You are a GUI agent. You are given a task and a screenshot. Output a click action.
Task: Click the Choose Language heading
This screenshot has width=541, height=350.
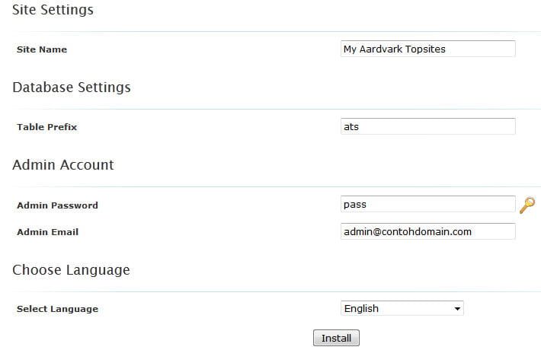pyautogui.click(x=71, y=270)
